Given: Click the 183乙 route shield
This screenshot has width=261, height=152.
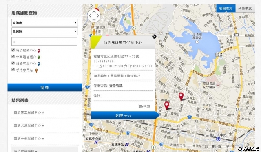Looking at the screenshot, I should point(218,55).
